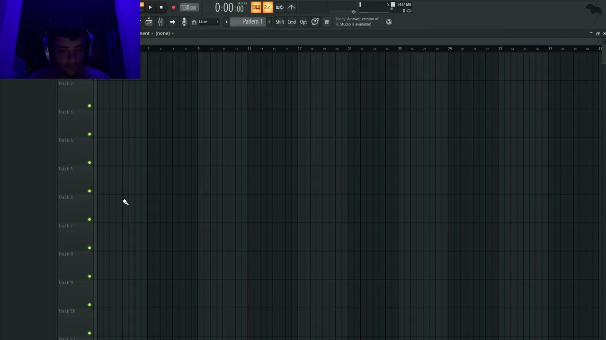This screenshot has width=606, height=340.
Task: Jump to bar 9 on the timeline
Action: pyautogui.click(x=198, y=49)
